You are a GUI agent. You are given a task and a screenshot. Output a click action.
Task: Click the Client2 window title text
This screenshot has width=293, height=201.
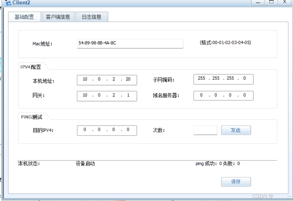click(21, 3)
